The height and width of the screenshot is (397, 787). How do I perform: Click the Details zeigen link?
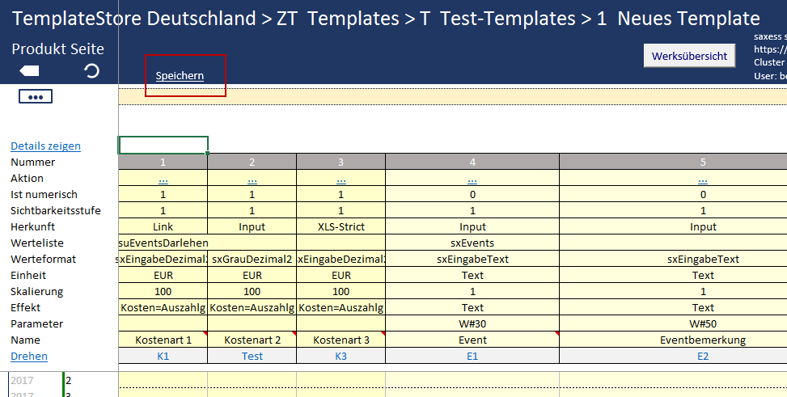tap(45, 146)
